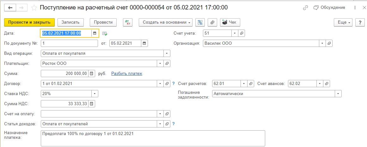Click the empty Счет на оплату field
The width and height of the screenshot is (367, 147).
point(99,114)
